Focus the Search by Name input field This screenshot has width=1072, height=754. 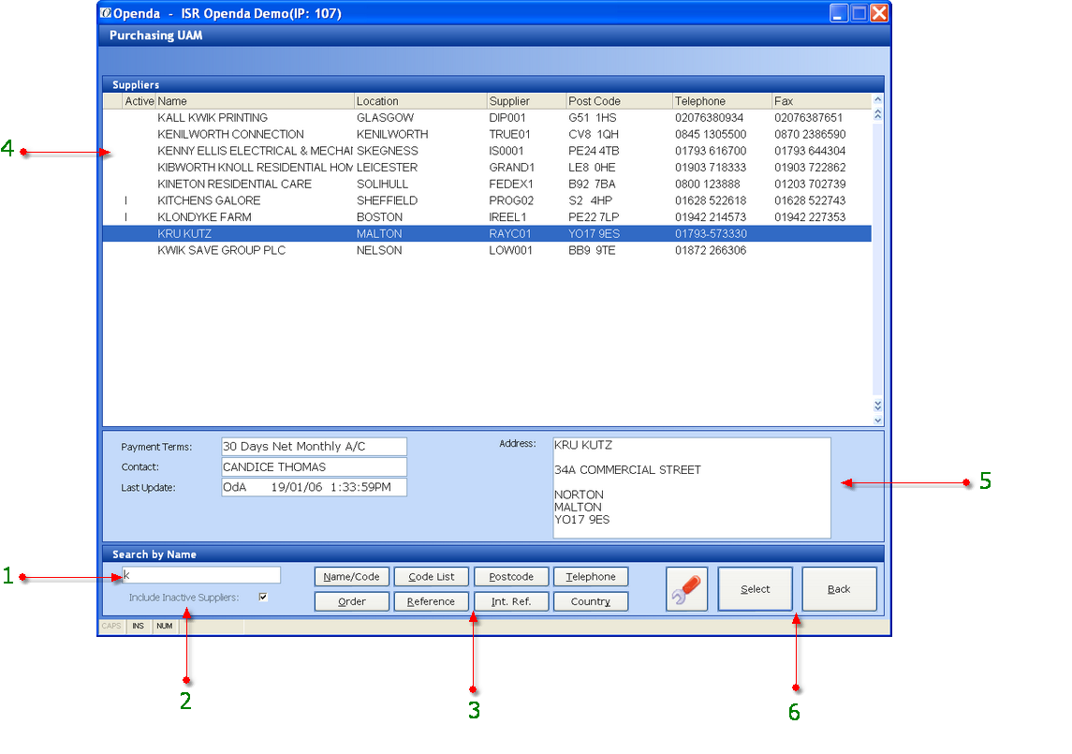(x=201, y=575)
